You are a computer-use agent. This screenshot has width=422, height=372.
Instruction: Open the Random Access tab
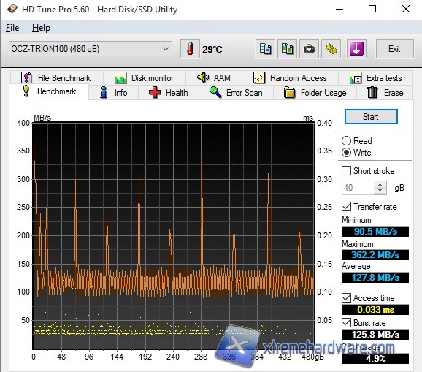290,78
